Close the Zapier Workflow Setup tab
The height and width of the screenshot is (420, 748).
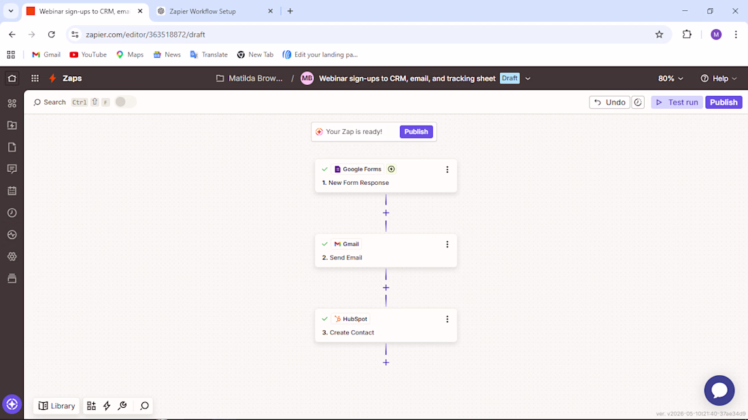(271, 11)
